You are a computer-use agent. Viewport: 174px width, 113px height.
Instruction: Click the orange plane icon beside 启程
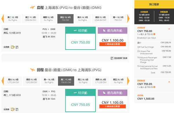pyautogui.click(x=32, y=8)
